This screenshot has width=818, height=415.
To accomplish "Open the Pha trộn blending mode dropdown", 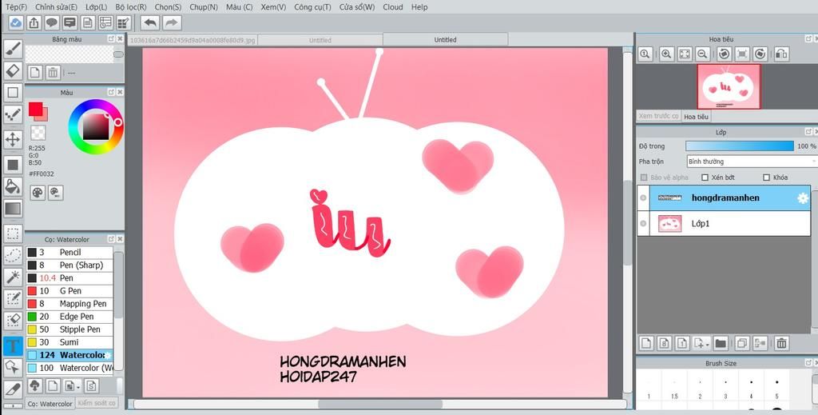I will [752, 162].
